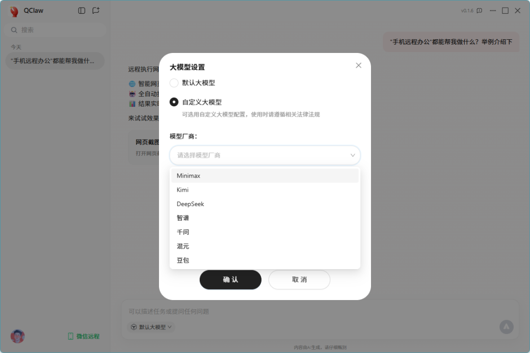Close the 大模型设置 dialog with the X
Viewport: 530px width, 353px height.
tap(358, 65)
